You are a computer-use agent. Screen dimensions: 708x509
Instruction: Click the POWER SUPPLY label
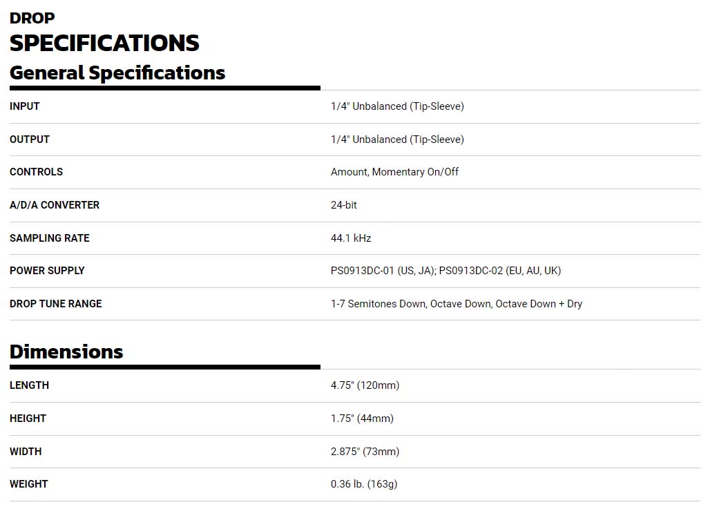coord(47,271)
